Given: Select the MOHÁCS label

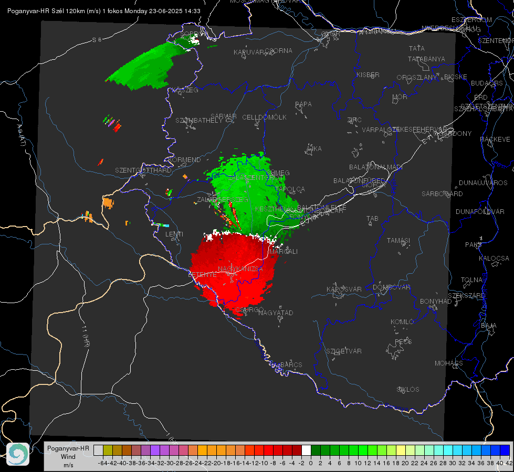Looking at the screenshot, I should point(448,363).
